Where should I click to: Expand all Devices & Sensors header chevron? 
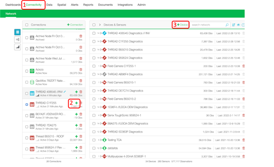pos(100,25)
